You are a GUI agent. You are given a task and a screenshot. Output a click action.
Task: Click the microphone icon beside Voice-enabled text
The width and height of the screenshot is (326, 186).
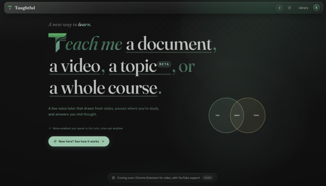pyautogui.click(x=50, y=128)
